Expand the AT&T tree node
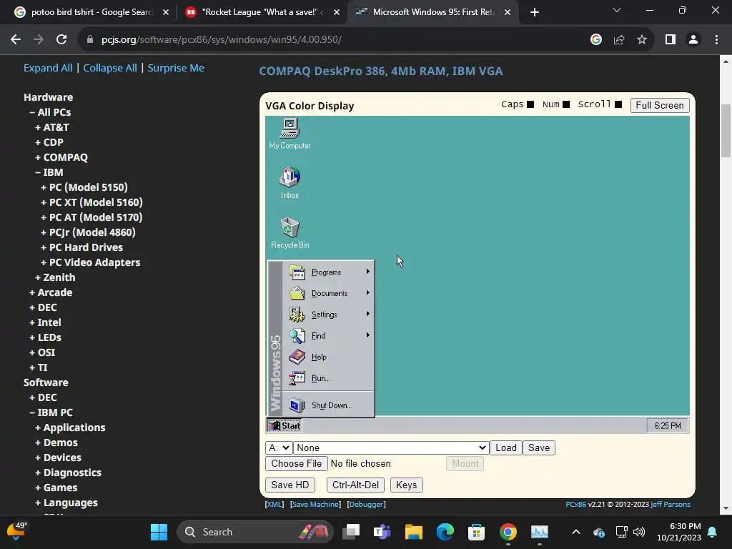 pyautogui.click(x=51, y=127)
